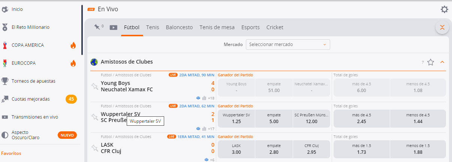452x162 pixels.
Task: Select más de 1.5 at 1.73
Action: (362, 149)
